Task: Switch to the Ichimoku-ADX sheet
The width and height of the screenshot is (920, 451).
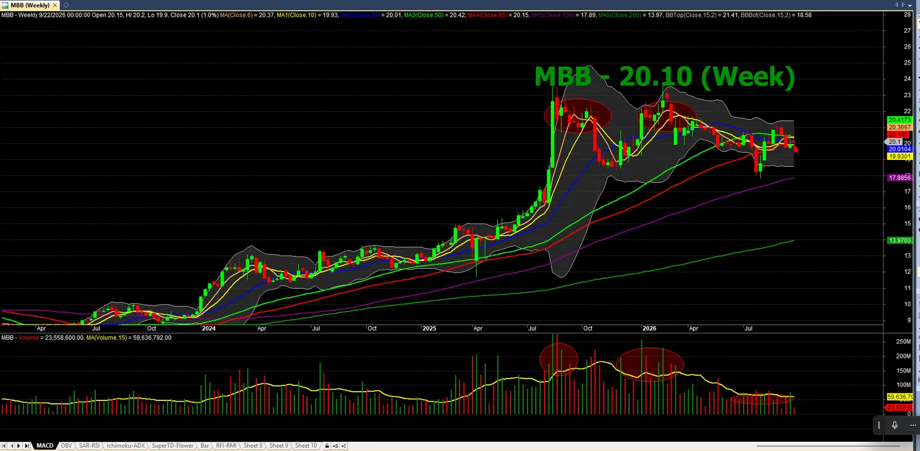Action: click(x=126, y=446)
